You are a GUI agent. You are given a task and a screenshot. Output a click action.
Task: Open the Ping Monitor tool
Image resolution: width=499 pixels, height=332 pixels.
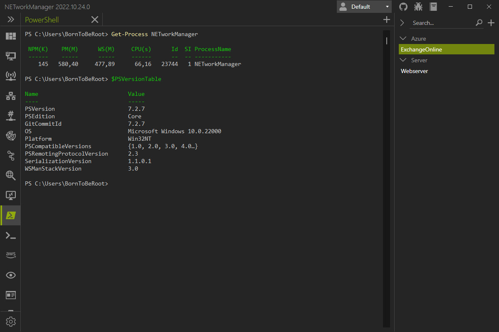point(10,135)
